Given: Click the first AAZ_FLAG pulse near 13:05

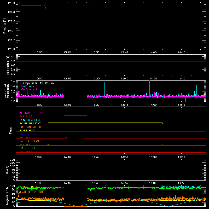Looking at the screenshot, I should point(48,144).
